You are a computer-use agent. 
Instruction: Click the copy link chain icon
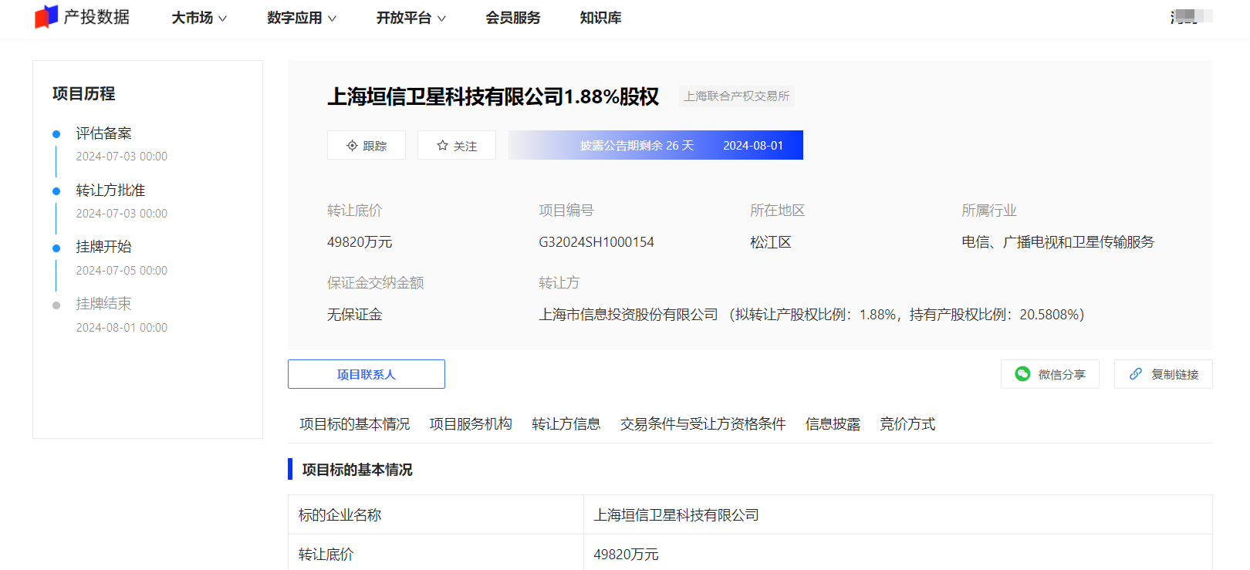tap(1135, 374)
